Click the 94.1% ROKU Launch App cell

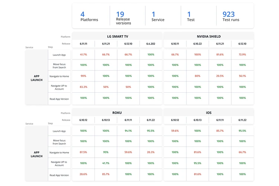point(128,131)
